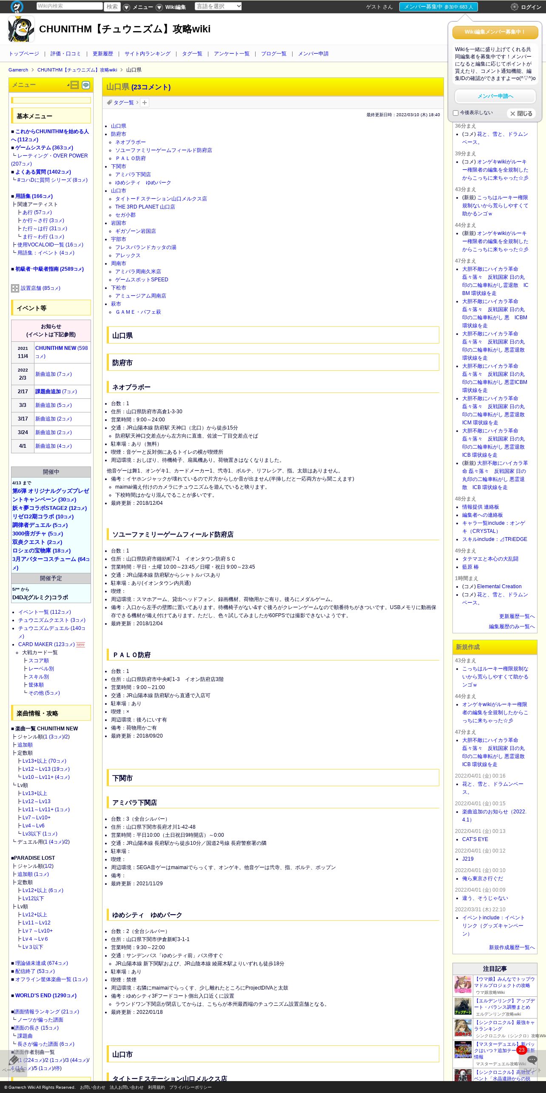The height and width of the screenshot is (1093, 546).
Task: Open CAT'S EYE in 新規作成 list
Action: click(475, 839)
